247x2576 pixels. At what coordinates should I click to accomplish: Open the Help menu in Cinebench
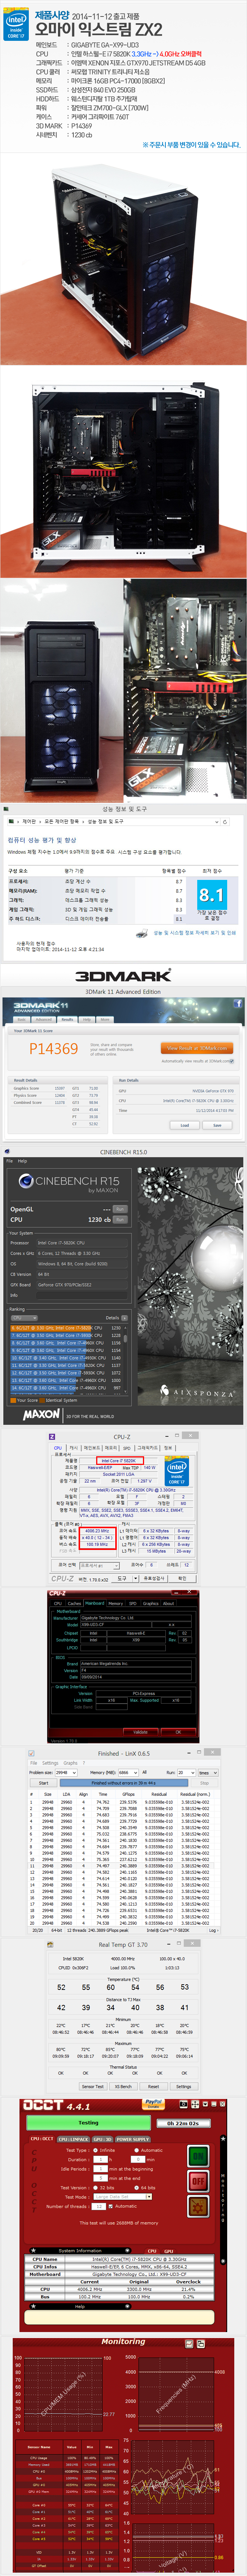[x=22, y=1161]
